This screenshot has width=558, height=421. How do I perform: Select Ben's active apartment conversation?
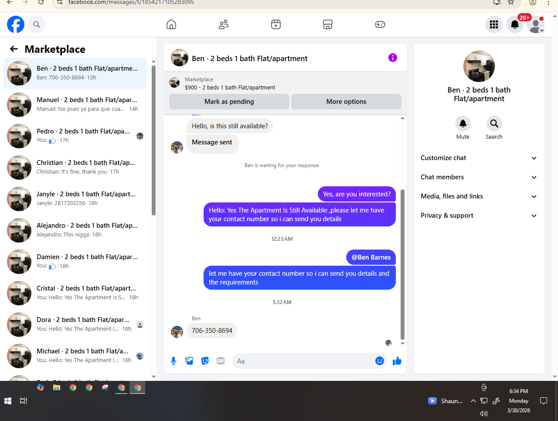75,73
